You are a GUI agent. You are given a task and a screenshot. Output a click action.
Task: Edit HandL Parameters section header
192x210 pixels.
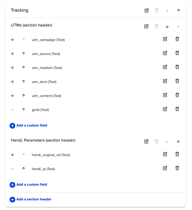[x=146, y=142]
